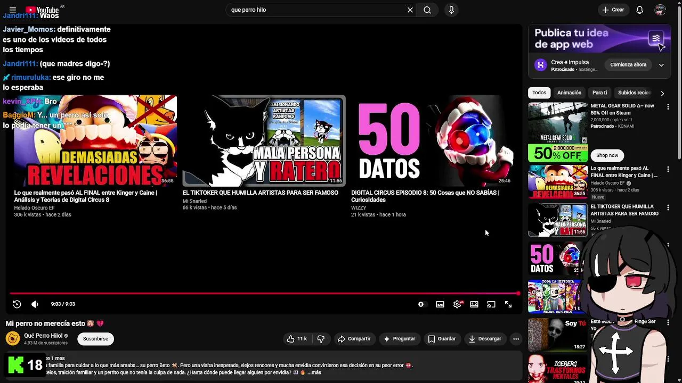Image resolution: width=682 pixels, height=383 pixels.
Task: Select the Animación filter chip
Action: click(569, 93)
